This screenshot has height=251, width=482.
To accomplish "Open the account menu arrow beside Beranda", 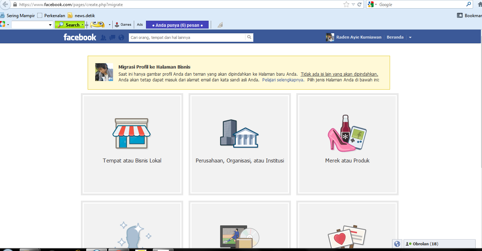I will (410, 37).
